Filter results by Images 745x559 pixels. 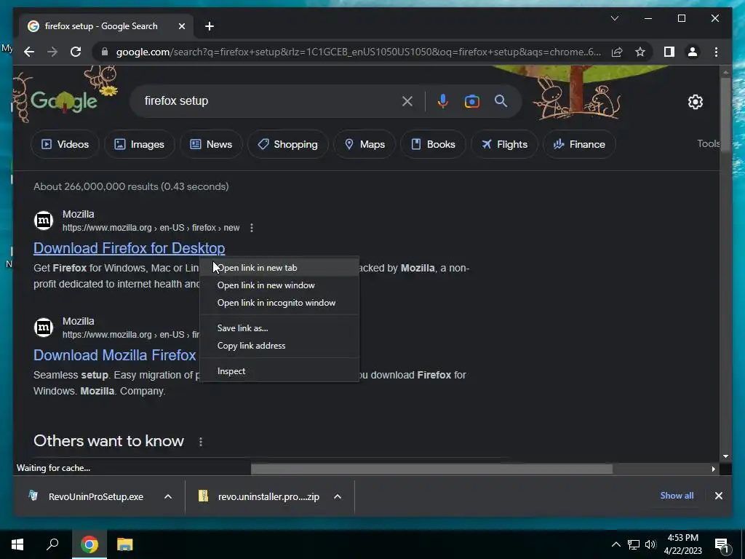click(x=139, y=144)
